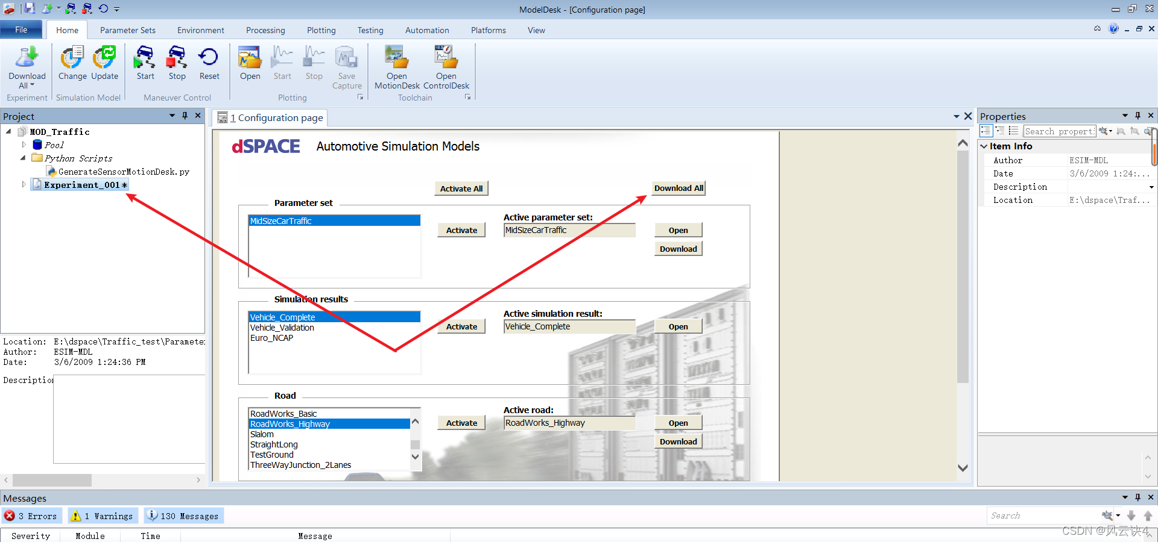Screen dimensions: 1158x542
Task: Collapse the Python Scripts folder
Action: pyautogui.click(x=24, y=158)
